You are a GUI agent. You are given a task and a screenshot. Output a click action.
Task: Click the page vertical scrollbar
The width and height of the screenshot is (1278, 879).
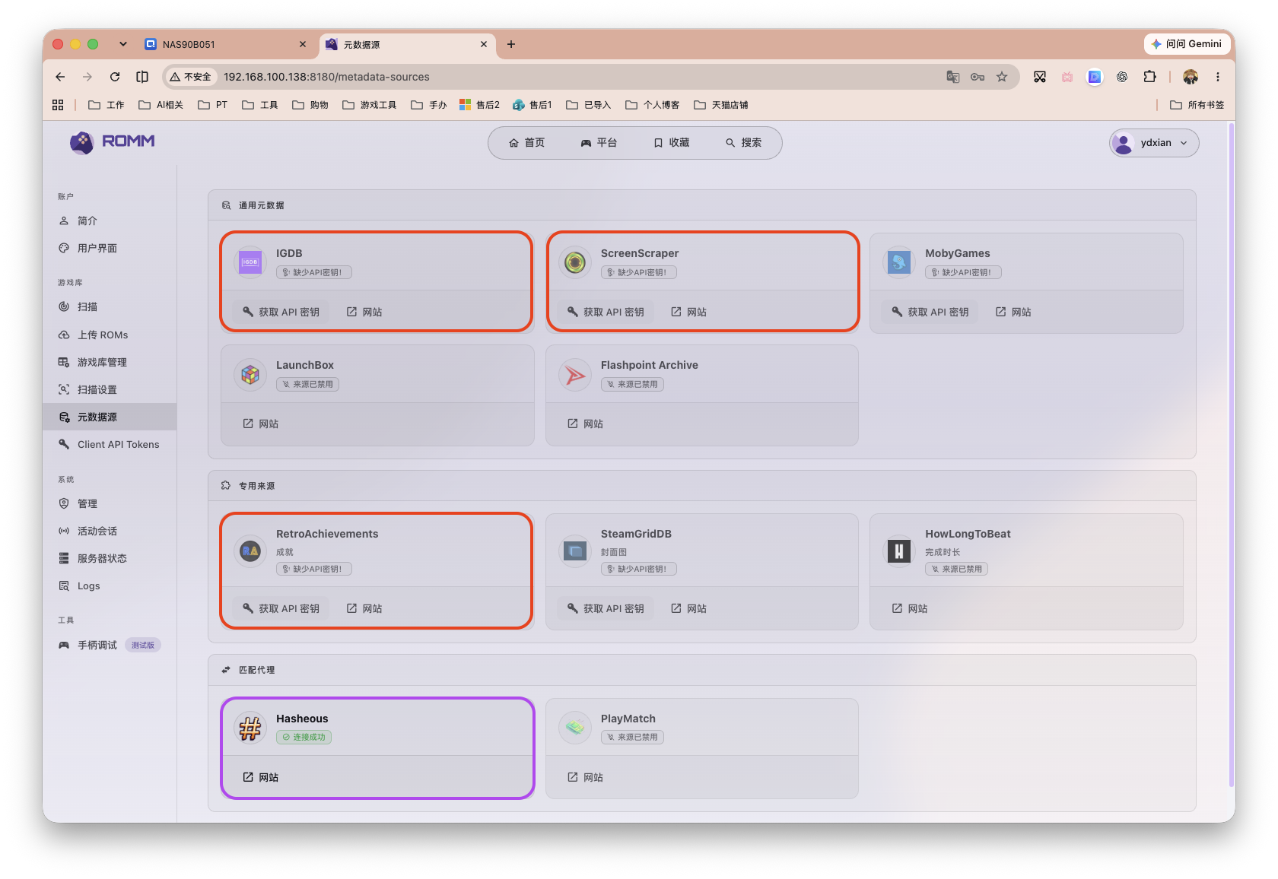[x=1232, y=455]
